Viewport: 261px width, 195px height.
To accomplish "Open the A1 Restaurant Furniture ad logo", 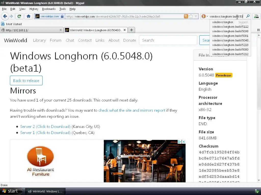I will click(41, 161).
